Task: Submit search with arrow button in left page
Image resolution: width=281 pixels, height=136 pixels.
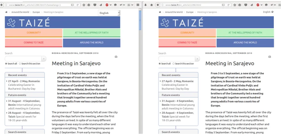Action: [x=44, y=59]
